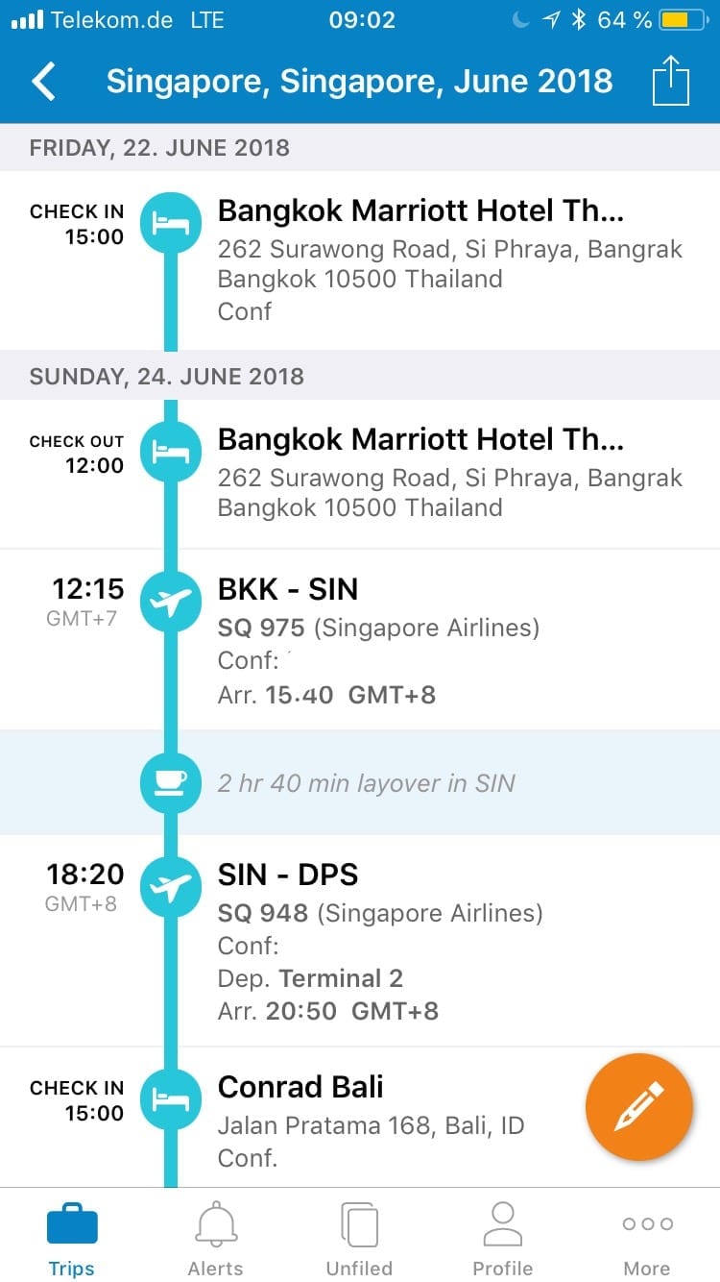Open the Trips tab
The height and width of the screenshot is (1282, 720).
coord(72,1238)
